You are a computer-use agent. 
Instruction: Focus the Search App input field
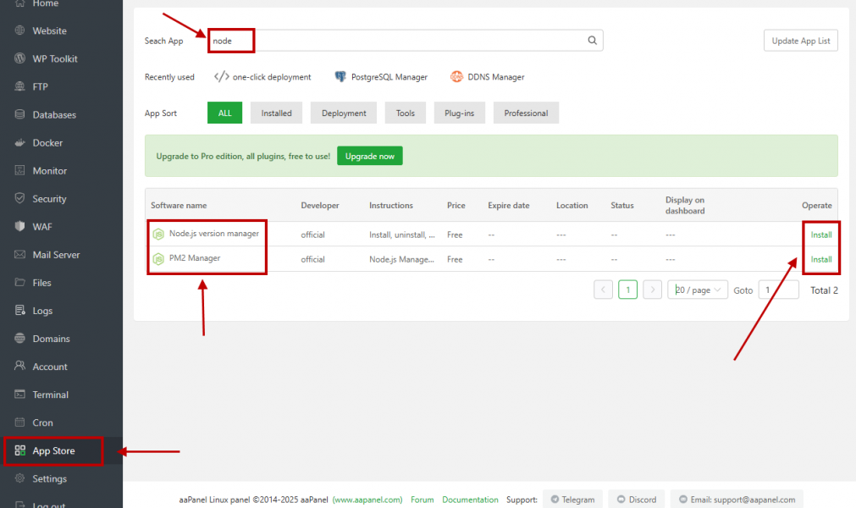click(x=405, y=41)
